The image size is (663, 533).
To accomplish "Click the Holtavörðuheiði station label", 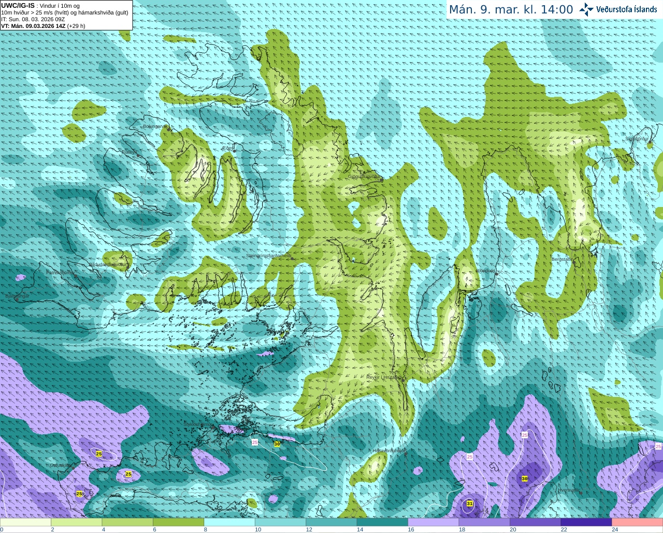I will tap(388, 451).
